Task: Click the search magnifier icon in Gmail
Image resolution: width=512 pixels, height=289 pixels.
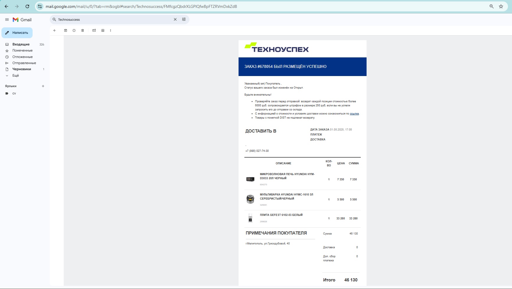Action: [54, 20]
